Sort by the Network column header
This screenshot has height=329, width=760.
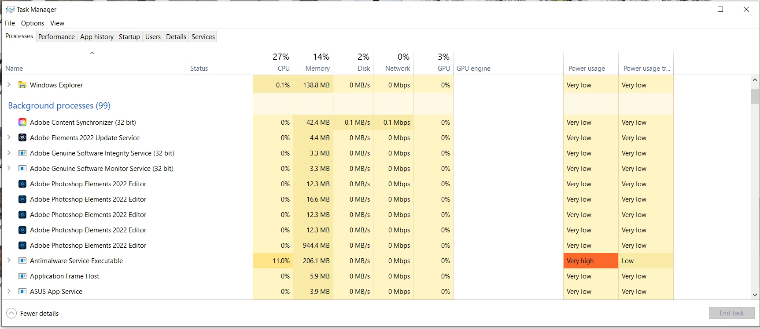coord(393,63)
